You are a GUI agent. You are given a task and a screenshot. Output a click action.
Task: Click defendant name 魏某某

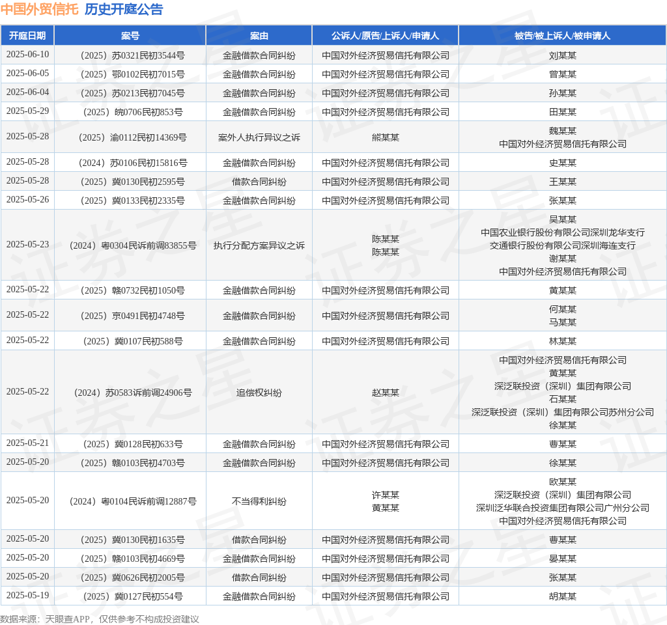(x=562, y=131)
